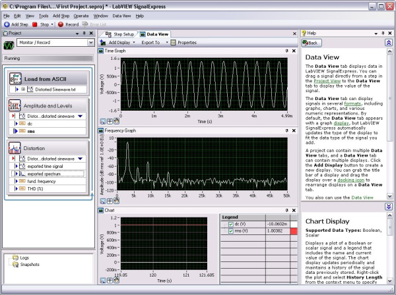This screenshot has height=295, width=396.
Task: Switch to the Step Setup tab
Action: click(x=121, y=33)
